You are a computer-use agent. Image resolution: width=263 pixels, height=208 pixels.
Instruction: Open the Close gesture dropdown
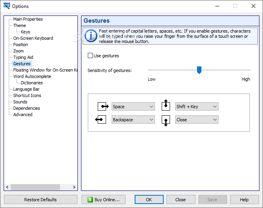197,120
